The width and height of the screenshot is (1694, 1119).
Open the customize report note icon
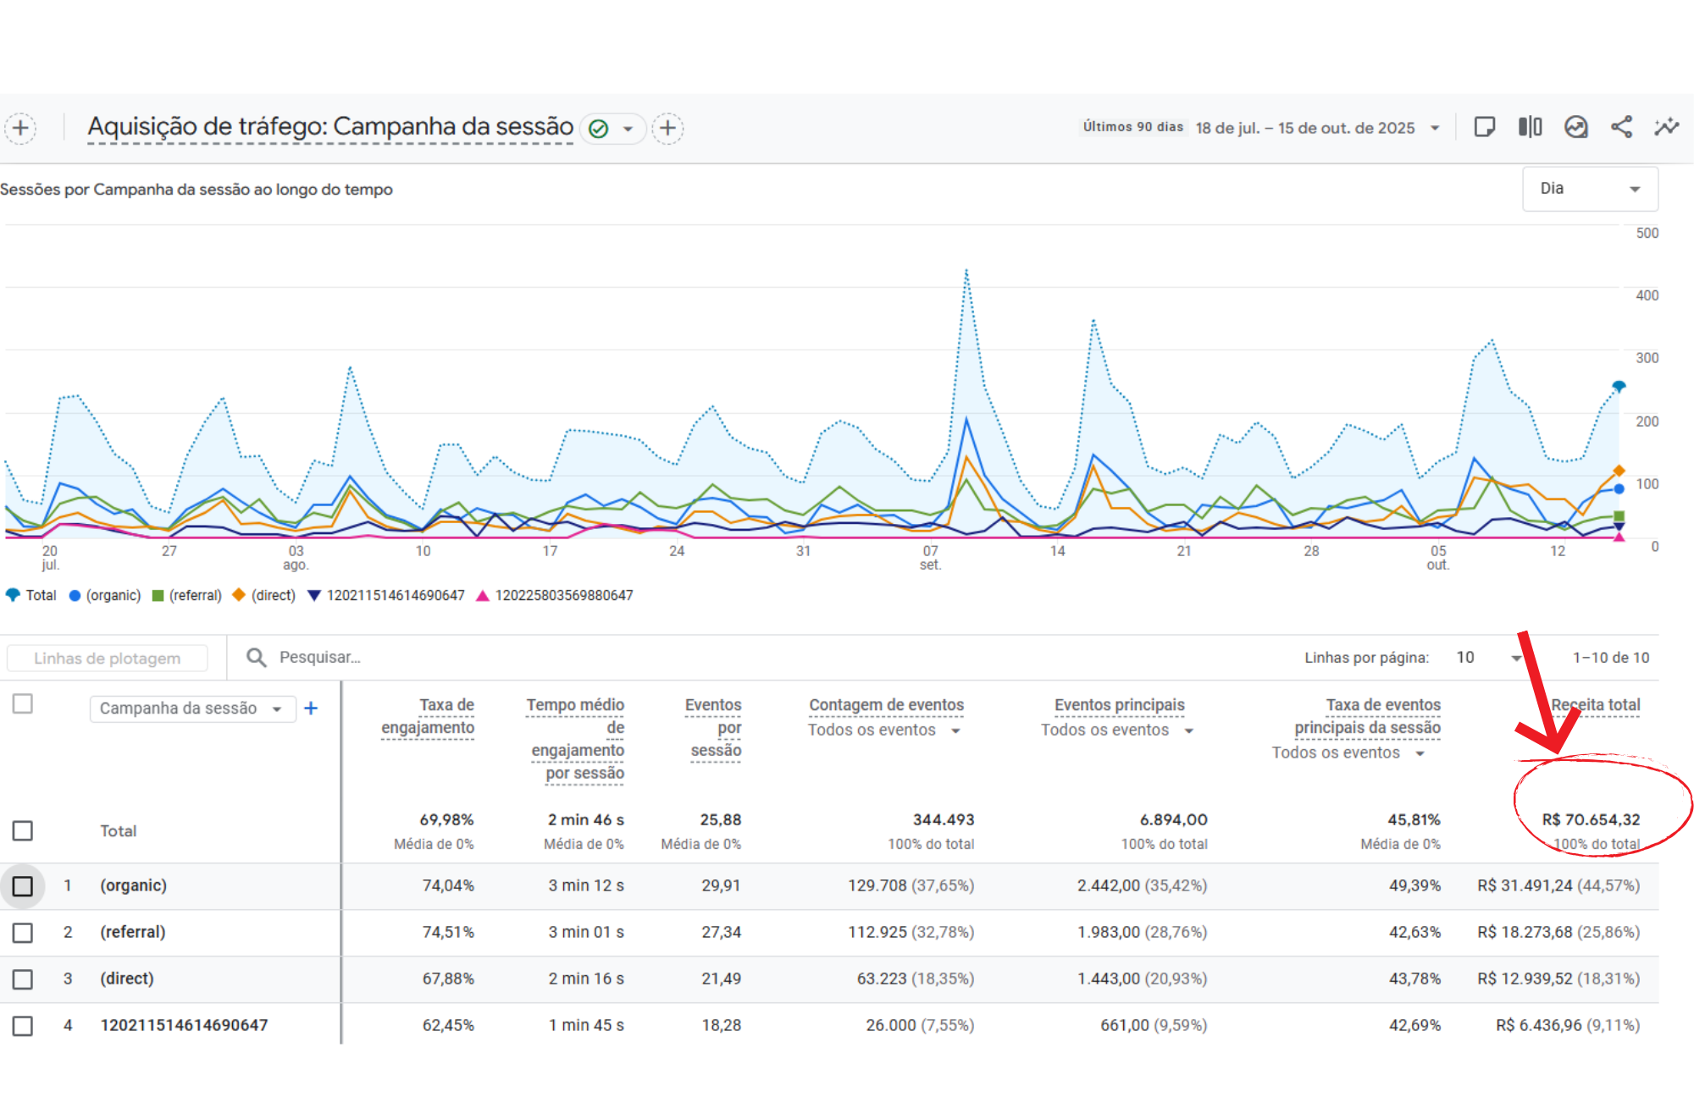coord(1484,127)
